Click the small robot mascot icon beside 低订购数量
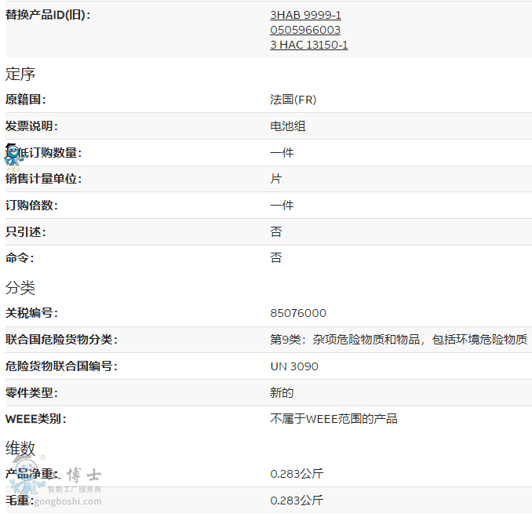Image resolution: width=532 pixels, height=517 pixels. (x=13, y=155)
